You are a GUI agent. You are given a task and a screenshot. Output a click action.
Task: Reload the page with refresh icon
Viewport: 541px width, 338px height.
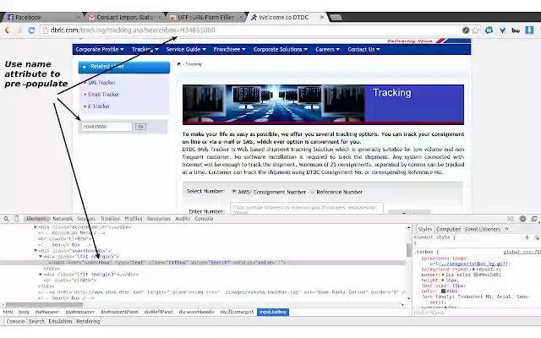click(31, 30)
